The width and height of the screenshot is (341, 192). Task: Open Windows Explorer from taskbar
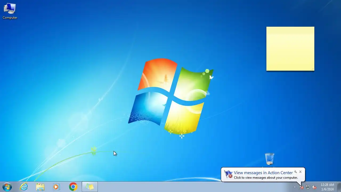tap(40, 187)
